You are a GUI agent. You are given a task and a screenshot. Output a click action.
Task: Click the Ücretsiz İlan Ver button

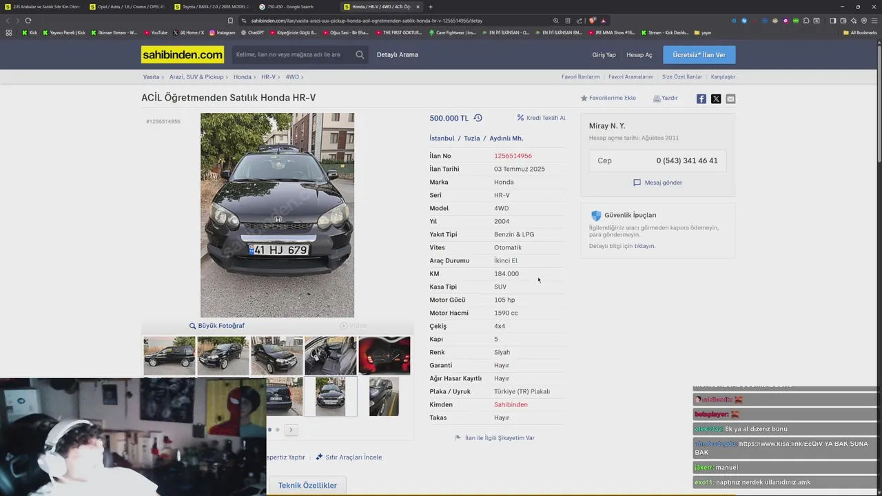point(699,54)
